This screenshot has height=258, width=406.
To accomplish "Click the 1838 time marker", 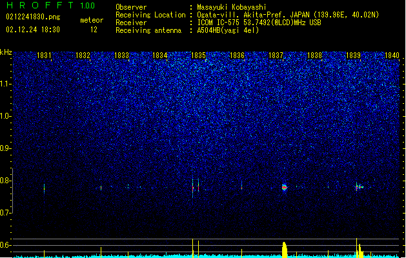I will [x=314, y=55].
